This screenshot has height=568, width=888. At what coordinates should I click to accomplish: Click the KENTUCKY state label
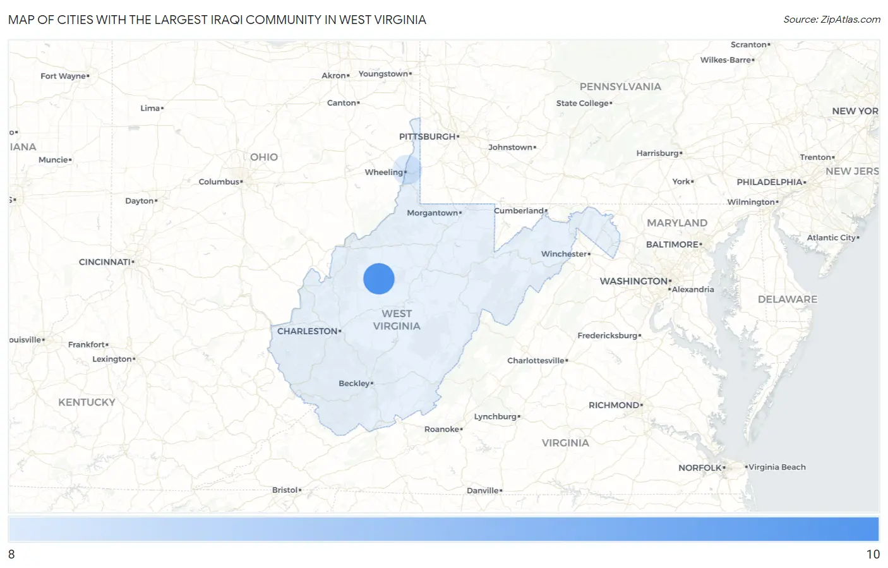87,402
